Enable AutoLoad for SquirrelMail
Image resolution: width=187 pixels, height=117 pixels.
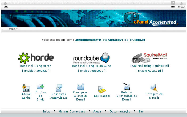[149, 71]
